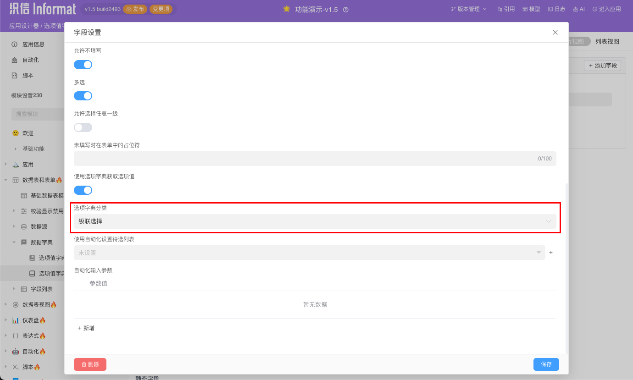
Task: Switch to the 列表视图 tab
Action: pyautogui.click(x=607, y=42)
